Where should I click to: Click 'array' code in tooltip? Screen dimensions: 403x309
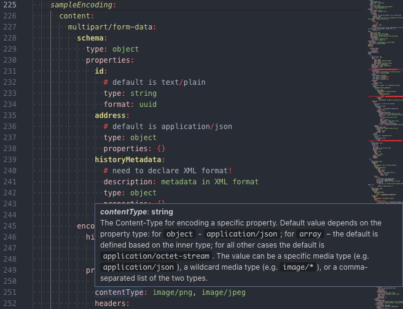pyautogui.click(x=310, y=234)
